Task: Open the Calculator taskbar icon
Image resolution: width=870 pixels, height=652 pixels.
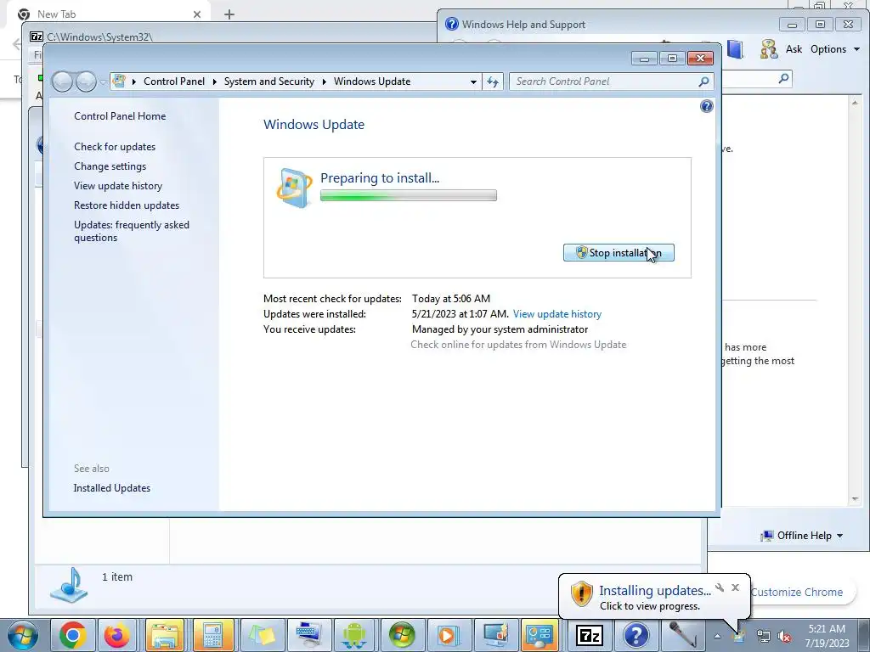Action: click(212, 635)
